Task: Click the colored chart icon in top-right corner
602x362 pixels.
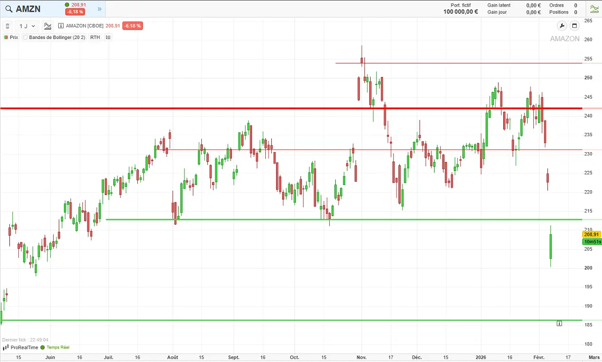Action: [x=594, y=8]
